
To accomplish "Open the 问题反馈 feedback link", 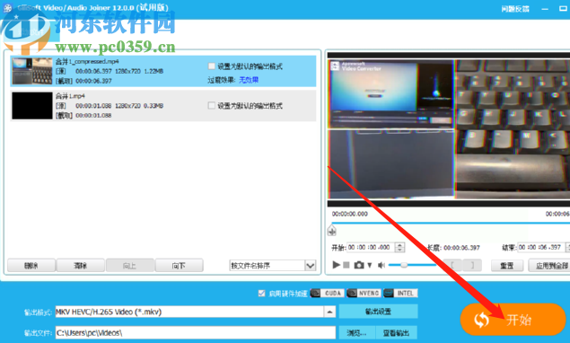I will click(x=515, y=9).
